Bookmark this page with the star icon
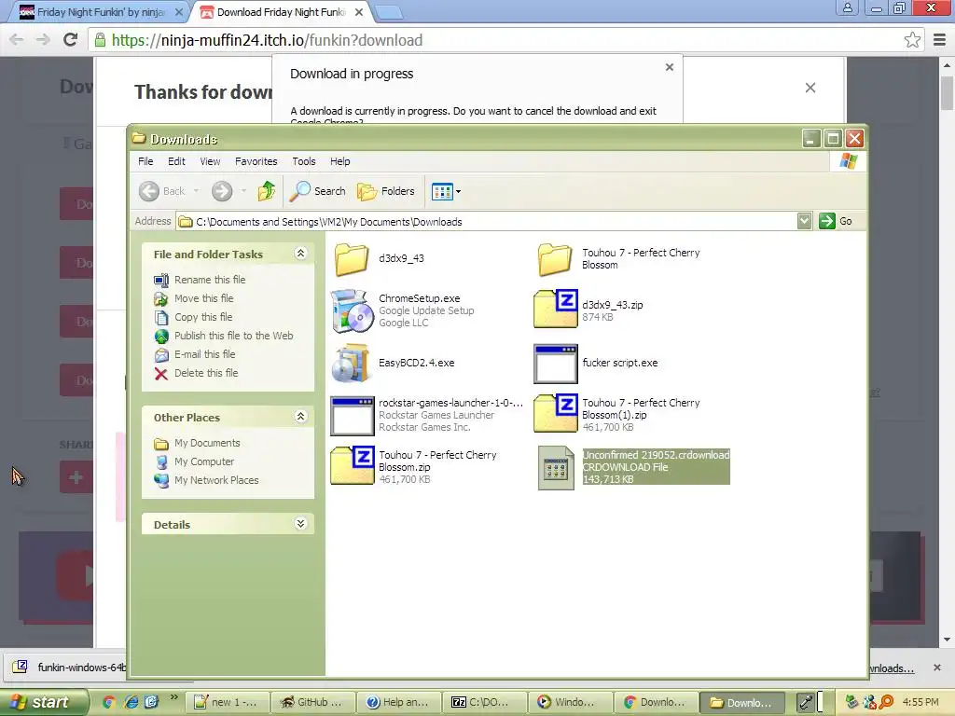955x716 pixels. coord(912,40)
